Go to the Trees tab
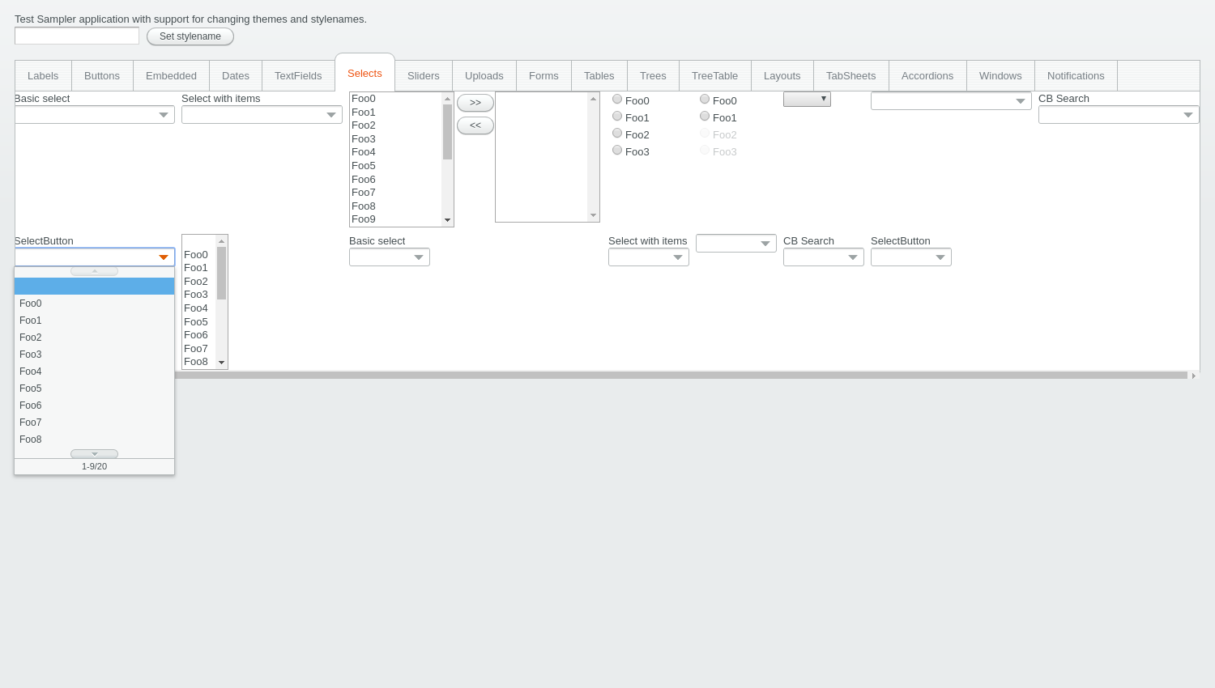1215x688 pixels. tap(653, 76)
